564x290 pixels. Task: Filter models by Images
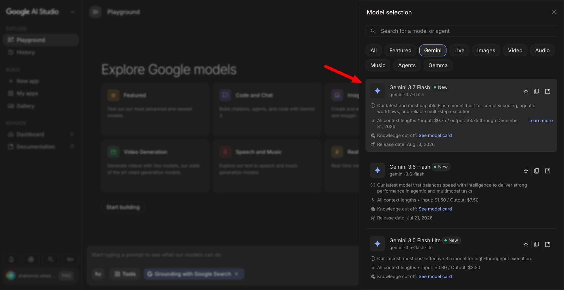pos(486,50)
